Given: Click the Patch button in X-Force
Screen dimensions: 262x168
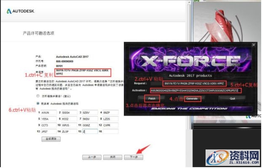Looking at the screenshot, I should pyautogui.click(x=152, y=99).
